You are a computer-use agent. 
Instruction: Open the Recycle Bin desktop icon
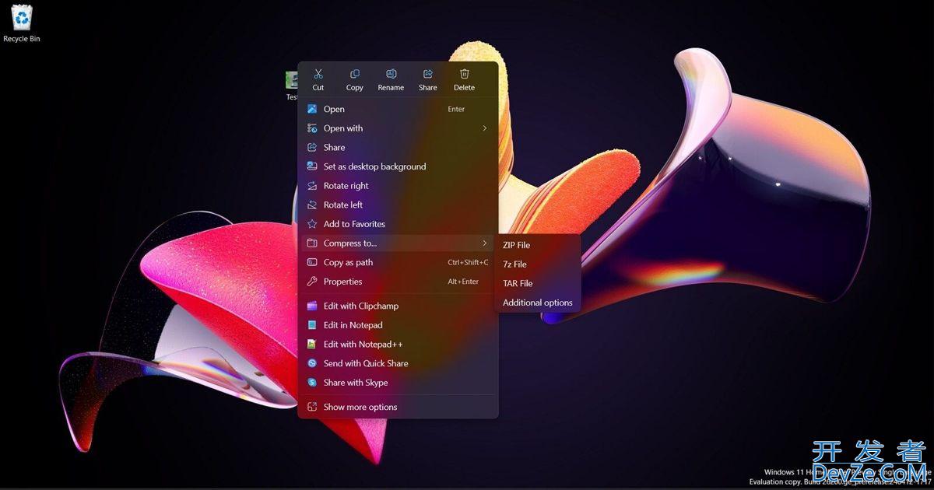(22, 22)
